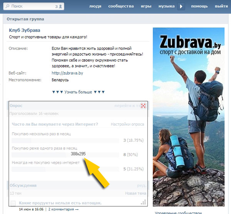
Task: Open the люди menu item
Action: [95, 7]
